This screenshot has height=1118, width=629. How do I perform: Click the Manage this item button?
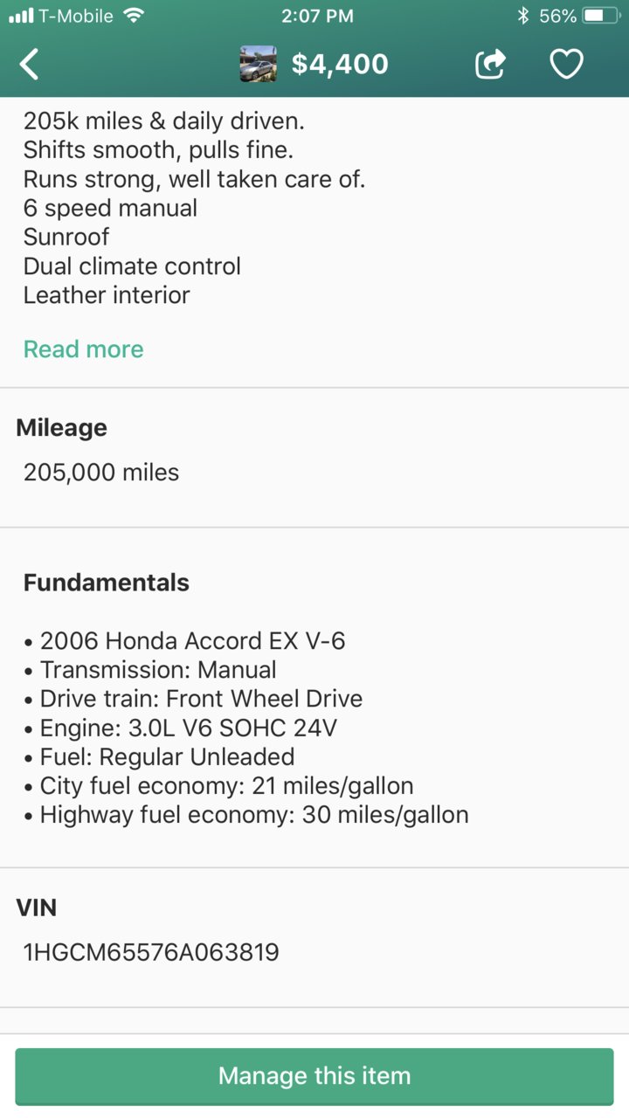pos(314,1076)
